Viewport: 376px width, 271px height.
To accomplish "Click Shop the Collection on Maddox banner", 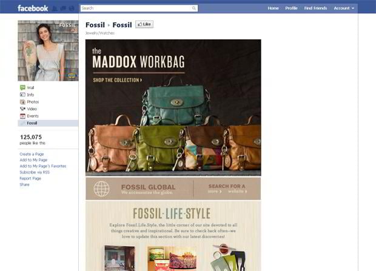I will click(x=118, y=80).
